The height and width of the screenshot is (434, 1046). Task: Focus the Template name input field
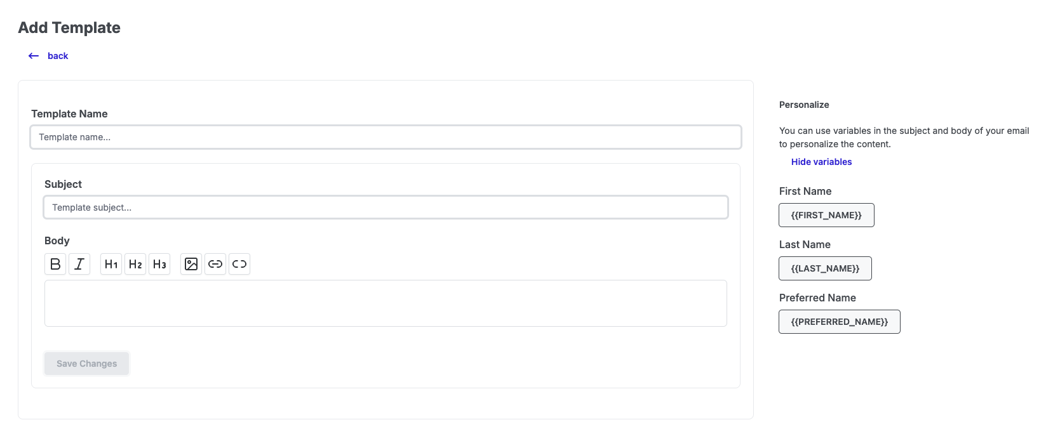(x=386, y=137)
